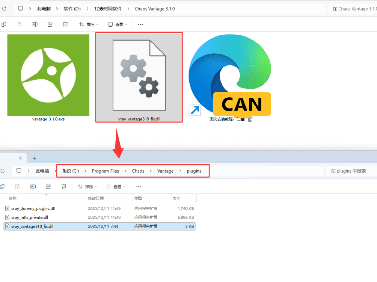
Task: Click the Paste icon in the bottom toolbar
Action: (x=18, y=186)
